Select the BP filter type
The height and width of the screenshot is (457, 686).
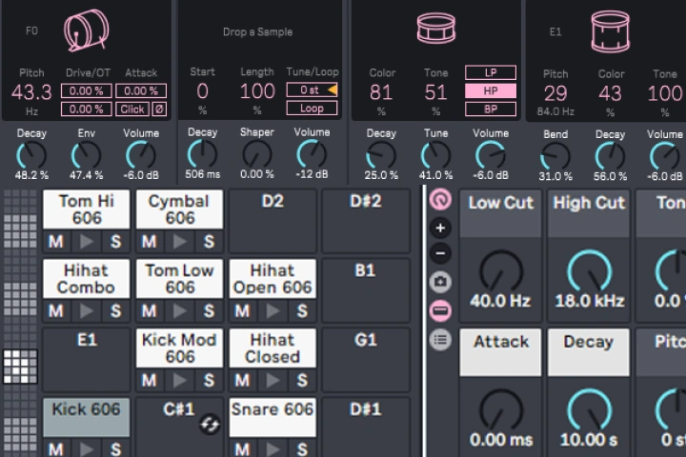[491, 109]
